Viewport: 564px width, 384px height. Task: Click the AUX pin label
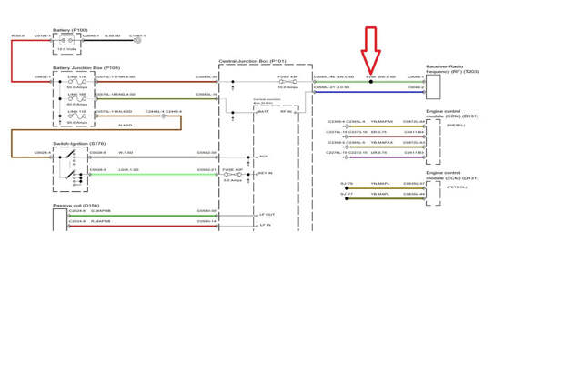[x=264, y=157]
